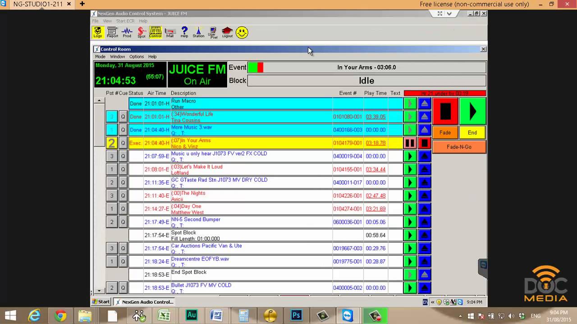Click the Event red-green status indicator
Image resolution: width=577 pixels, height=324 pixels.
tap(256, 67)
